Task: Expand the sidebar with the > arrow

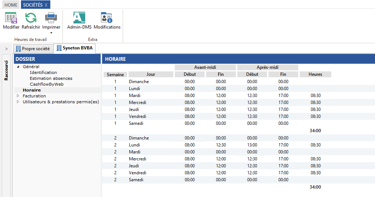Action: point(6,49)
